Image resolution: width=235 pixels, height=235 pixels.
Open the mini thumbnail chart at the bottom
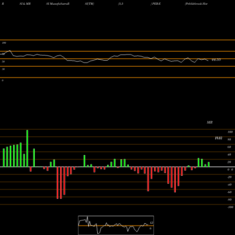[116, 225]
